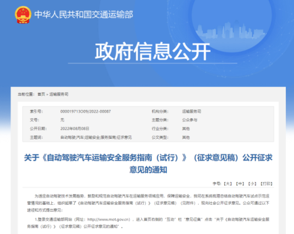Screen dimensions: 294x234
Task: Click the 机构分类 value 运输服务司
Action: click(192, 111)
